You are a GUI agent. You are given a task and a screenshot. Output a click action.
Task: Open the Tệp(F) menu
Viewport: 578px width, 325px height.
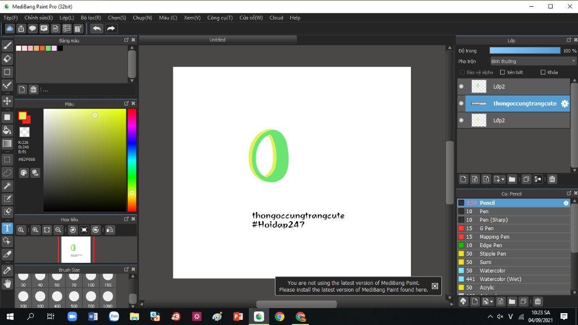pyautogui.click(x=10, y=17)
